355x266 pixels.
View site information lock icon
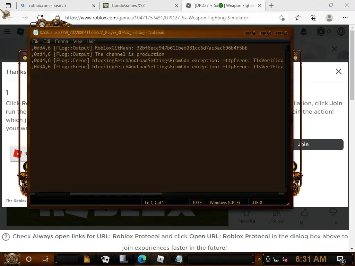click(x=58, y=18)
